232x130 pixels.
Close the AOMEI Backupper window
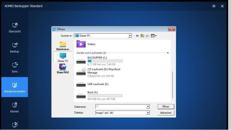[222, 6]
